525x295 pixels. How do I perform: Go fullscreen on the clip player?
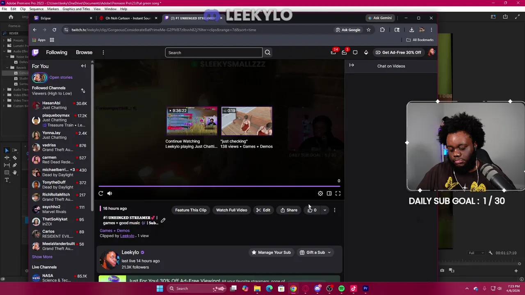[x=338, y=193]
